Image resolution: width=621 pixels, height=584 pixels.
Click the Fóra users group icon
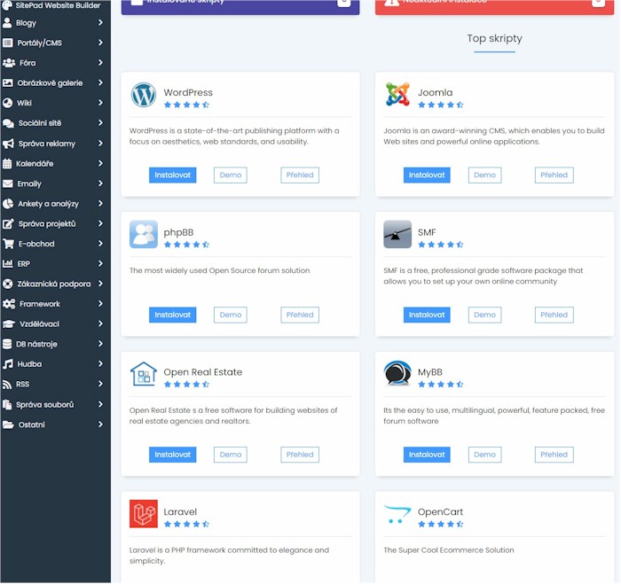(9, 63)
